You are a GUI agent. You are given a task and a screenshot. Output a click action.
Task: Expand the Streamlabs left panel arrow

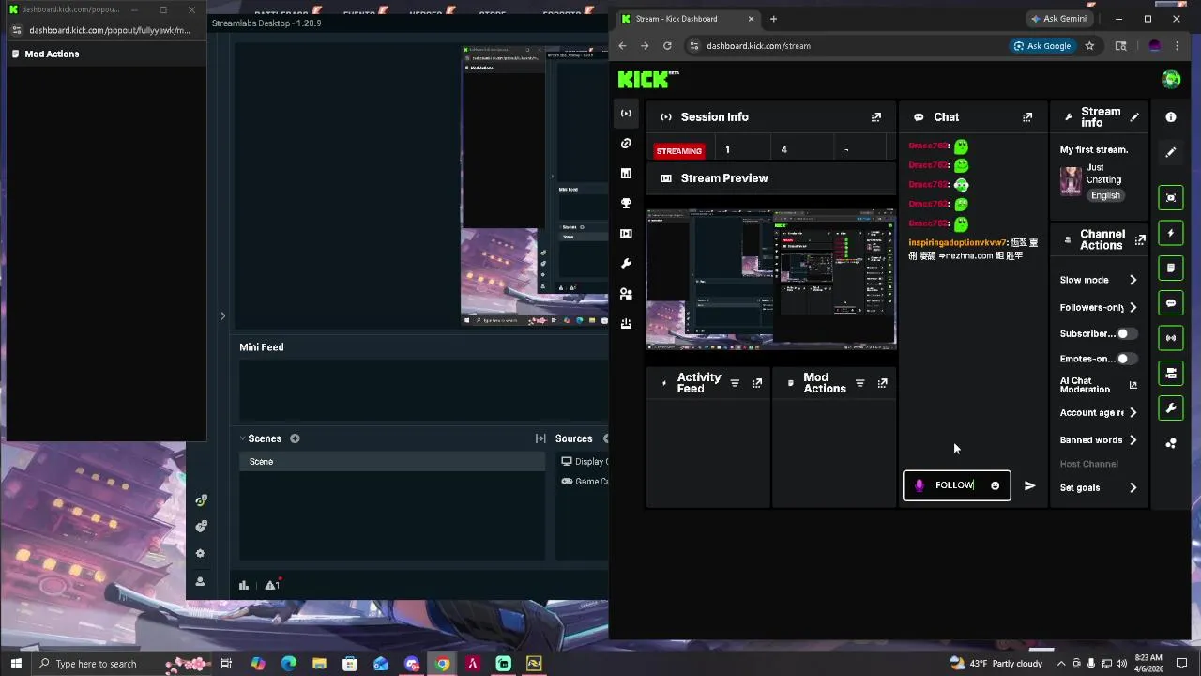223,315
